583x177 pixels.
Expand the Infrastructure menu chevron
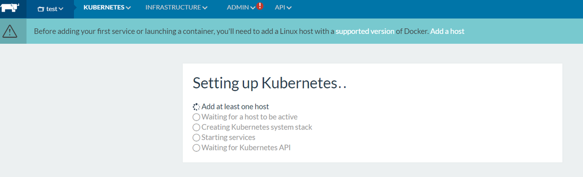205,8
